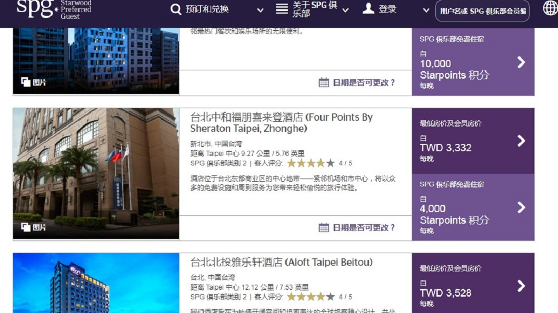Click 距离 Taipei 中心 12.12 公里 text
558x313 pixels.
click(250, 287)
